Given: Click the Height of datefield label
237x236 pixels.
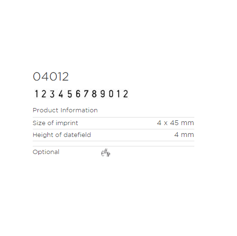Looking at the screenshot, I should [62, 135].
